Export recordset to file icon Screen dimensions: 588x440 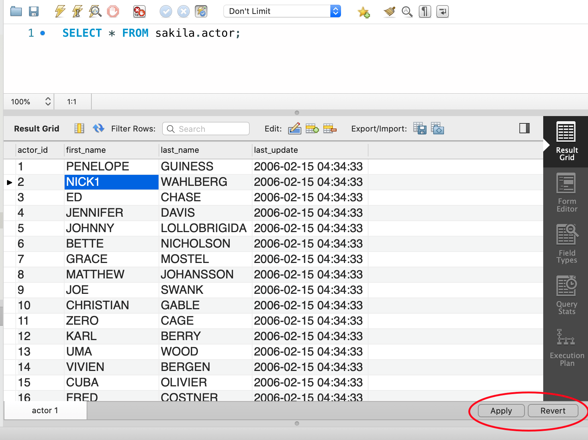click(x=420, y=128)
